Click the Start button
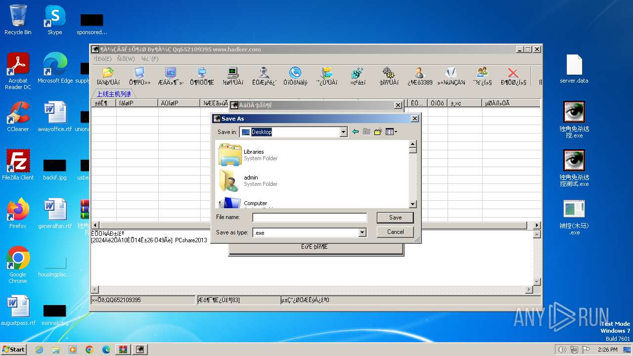This screenshot has width=633, height=356. pyautogui.click(x=14, y=349)
